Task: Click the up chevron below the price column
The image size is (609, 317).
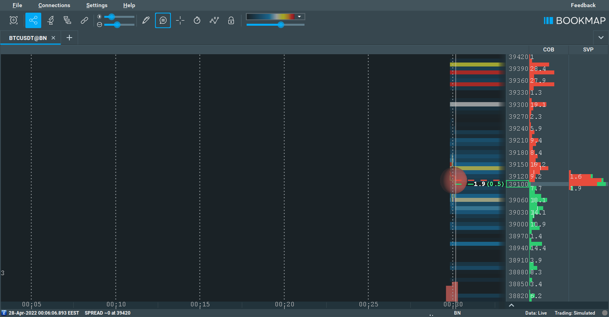Action: [x=511, y=305]
